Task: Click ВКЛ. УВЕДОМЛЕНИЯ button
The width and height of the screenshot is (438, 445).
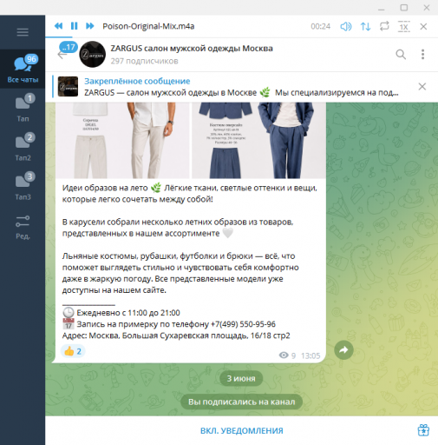Action: tap(242, 431)
